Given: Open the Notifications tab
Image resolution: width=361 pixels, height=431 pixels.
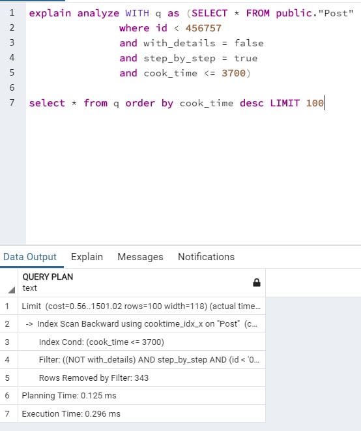Looking at the screenshot, I should 207,257.
